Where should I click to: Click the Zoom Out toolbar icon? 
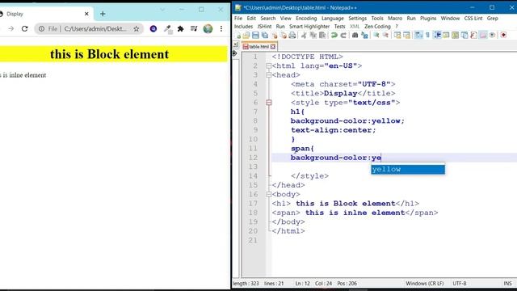tap(385, 36)
